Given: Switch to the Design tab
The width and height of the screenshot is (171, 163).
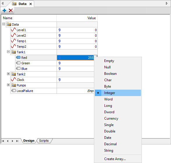Looking at the screenshot, I should 29,141.
